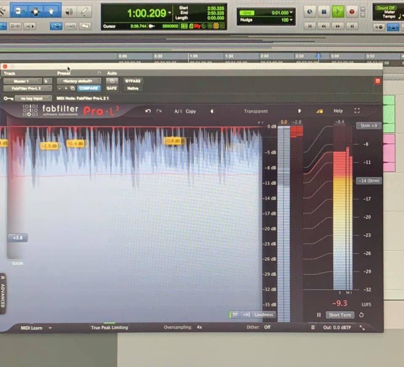Pause the loudness metering
This screenshot has width=404, height=367.
coord(319,315)
